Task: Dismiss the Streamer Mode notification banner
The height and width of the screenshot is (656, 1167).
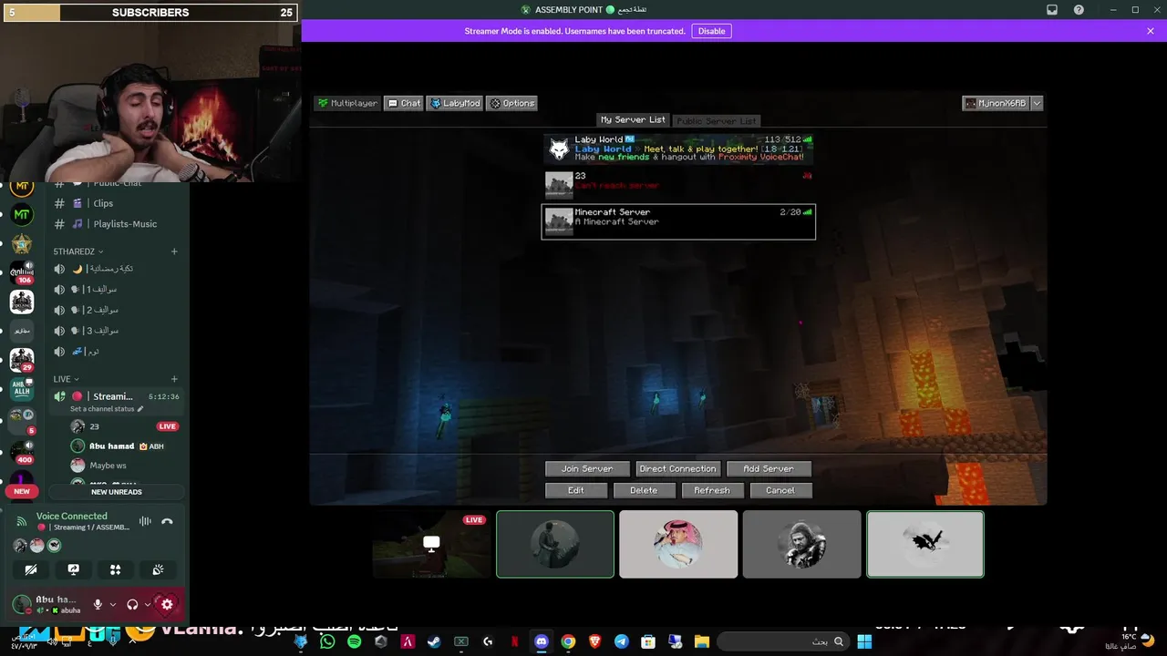Action: click(x=1151, y=31)
